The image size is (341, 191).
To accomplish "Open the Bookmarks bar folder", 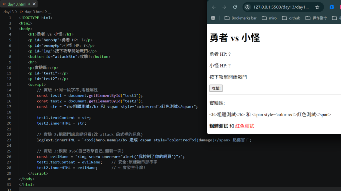I will 240,18.
